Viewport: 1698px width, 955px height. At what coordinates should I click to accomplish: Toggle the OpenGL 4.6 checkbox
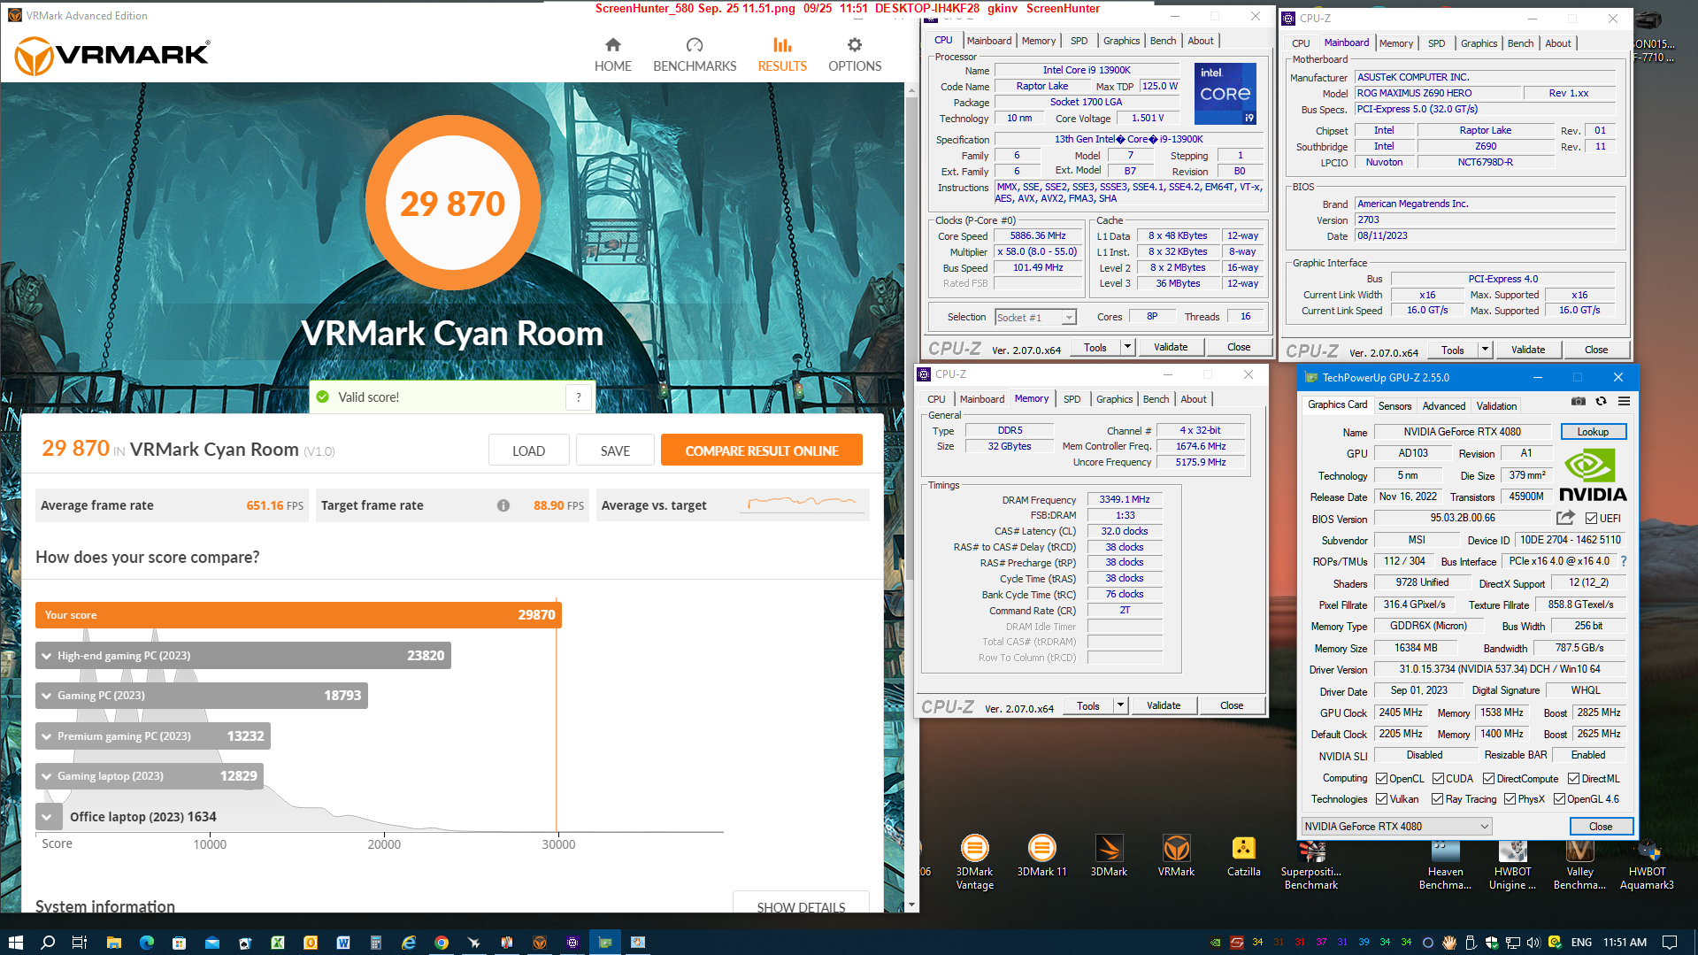point(1559,799)
